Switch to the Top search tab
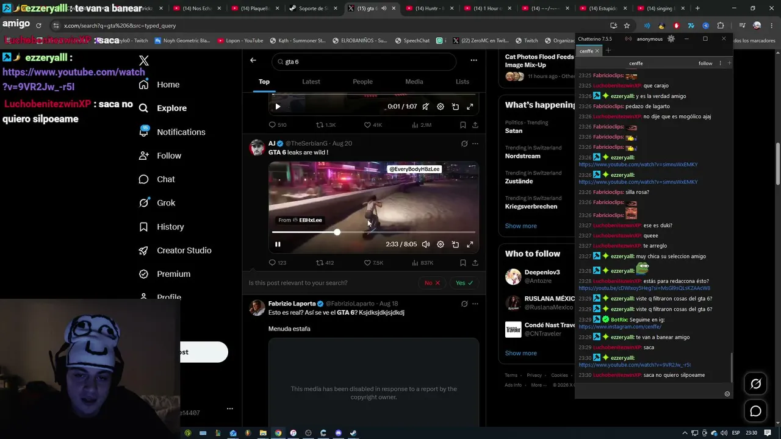Screen dimensions: 781x439 coord(264,82)
